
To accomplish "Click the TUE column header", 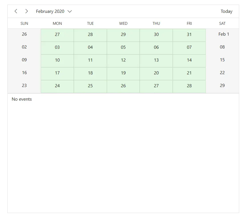I will (x=90, y=23).
